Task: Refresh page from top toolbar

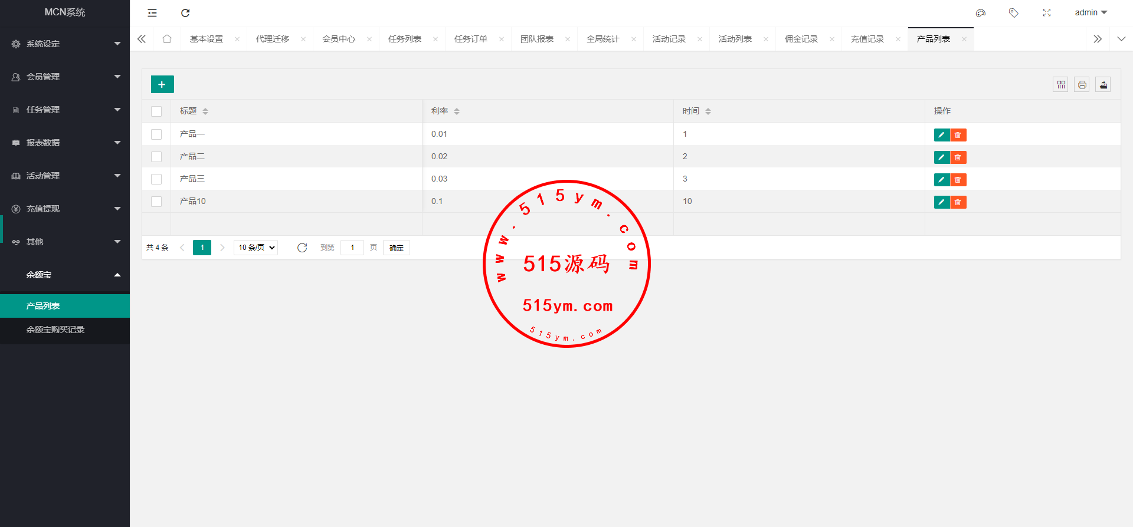Action: click(x=185, y=13)
